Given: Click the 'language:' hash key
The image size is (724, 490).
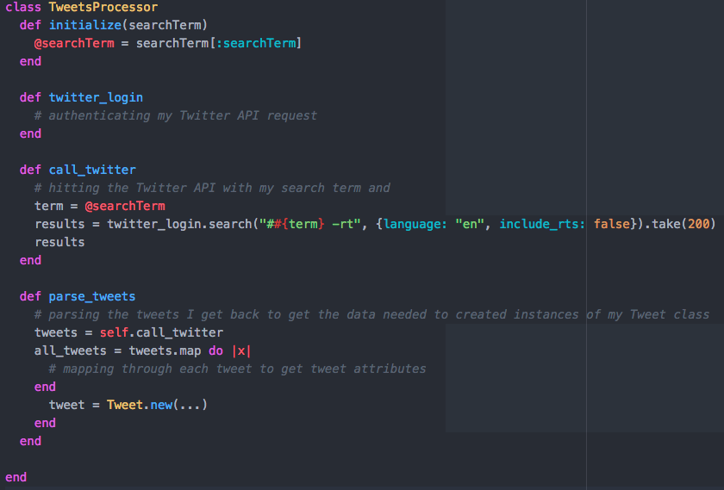Looking at the screenshot, I should click(415, 224).
